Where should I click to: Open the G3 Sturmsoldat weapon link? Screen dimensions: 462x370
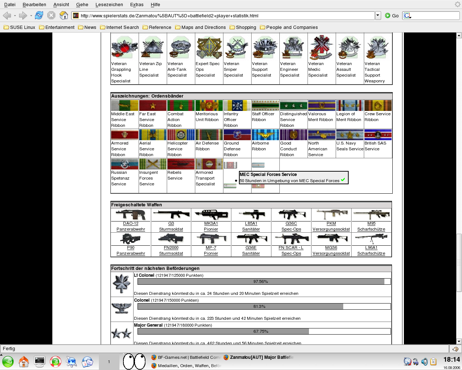171,226
